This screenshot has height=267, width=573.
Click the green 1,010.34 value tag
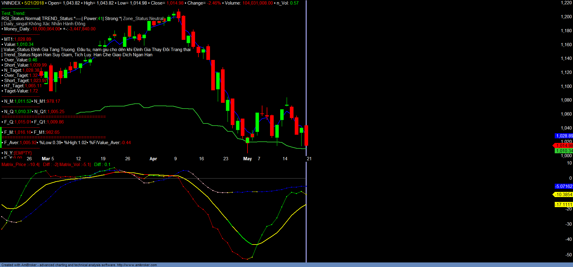click(x=564, y=151)
